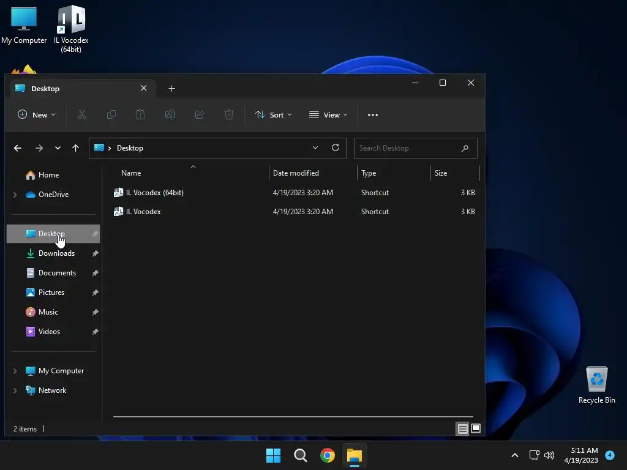Expand the address bar history dropdown
The image size is (627, 470).
point(315,147)
